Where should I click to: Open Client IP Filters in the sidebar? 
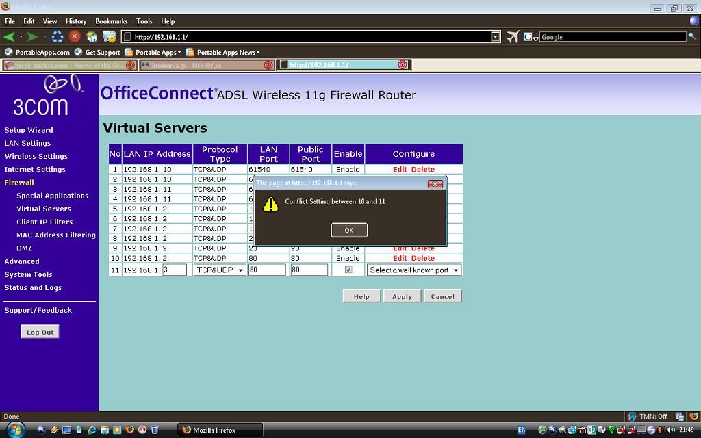44,222
